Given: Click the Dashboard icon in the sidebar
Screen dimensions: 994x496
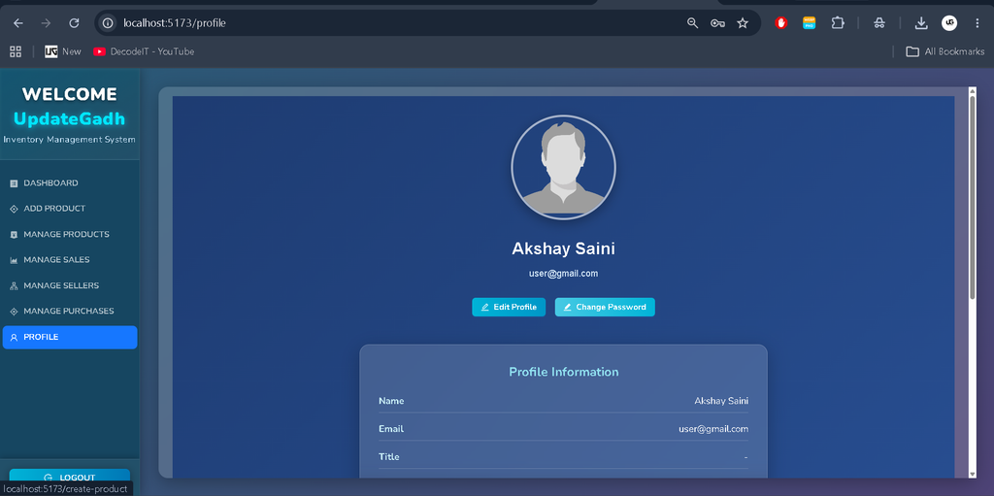Looking at the screenshot, I should [x=14, y=183].
